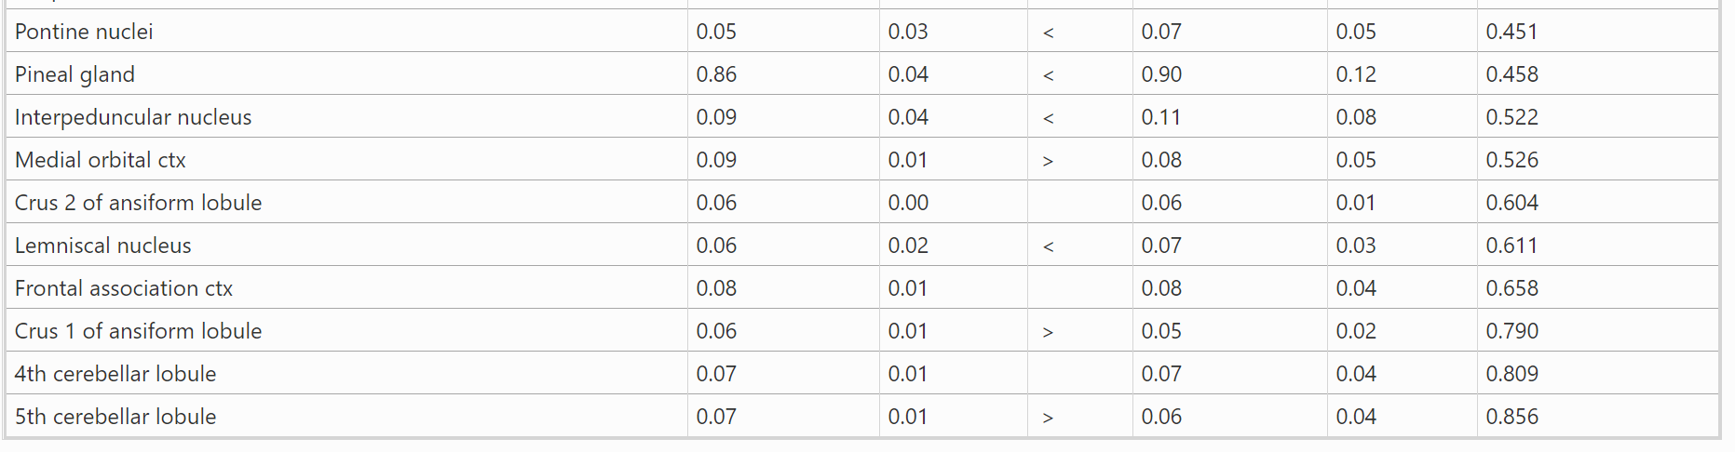Click the Crus 2 of ansiform lobule cell

(x=138, y=203)
